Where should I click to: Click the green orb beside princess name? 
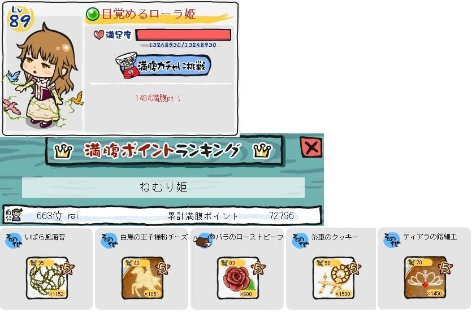[x=93, y=14]
